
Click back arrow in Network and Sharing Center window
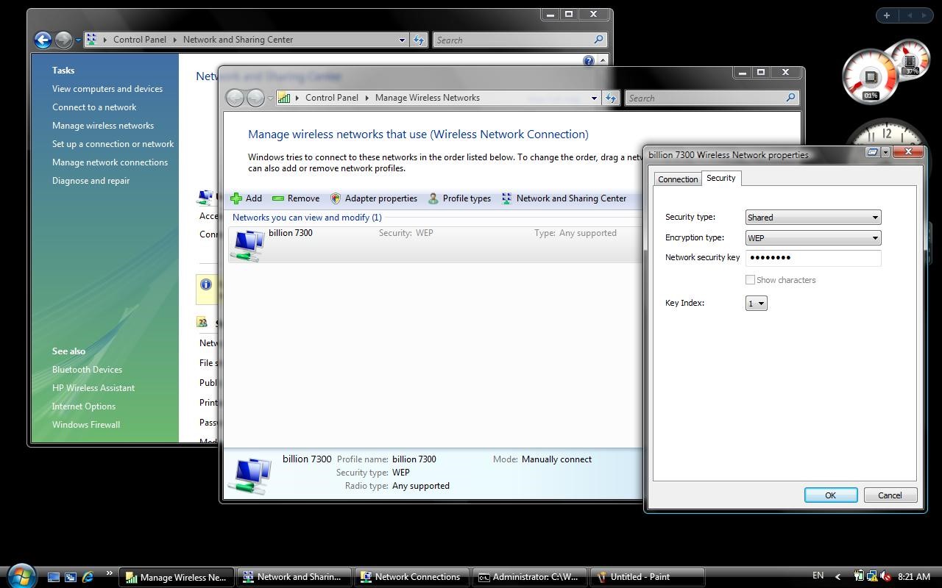point(43,40)
